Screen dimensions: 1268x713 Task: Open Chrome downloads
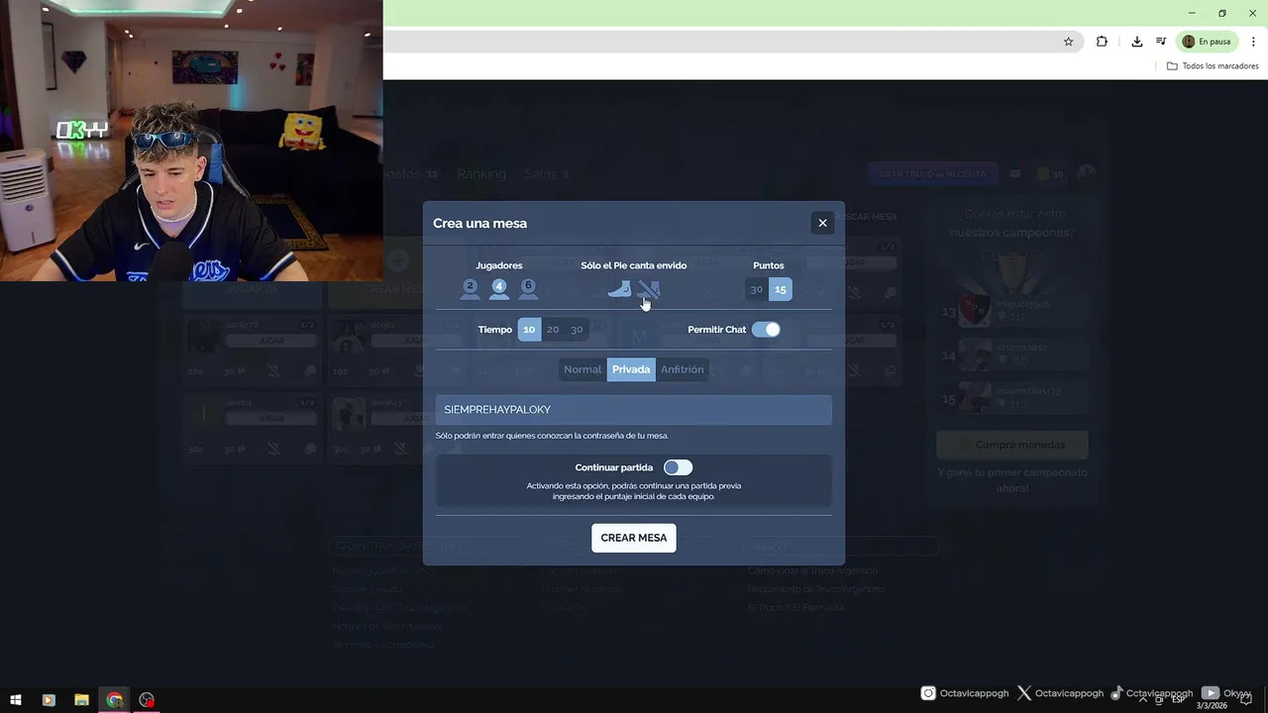pos(1137,42)
